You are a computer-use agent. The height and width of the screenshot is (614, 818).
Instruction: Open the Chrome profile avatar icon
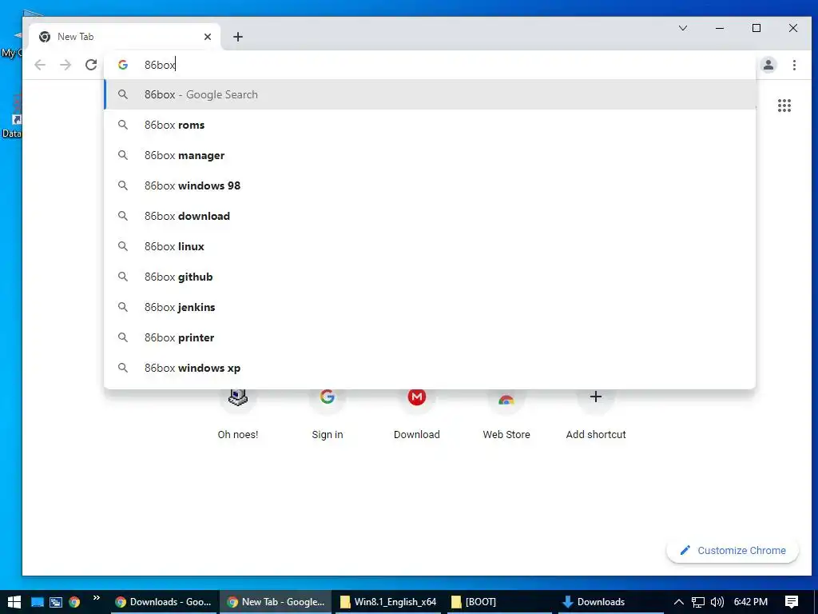click(768, 65)
